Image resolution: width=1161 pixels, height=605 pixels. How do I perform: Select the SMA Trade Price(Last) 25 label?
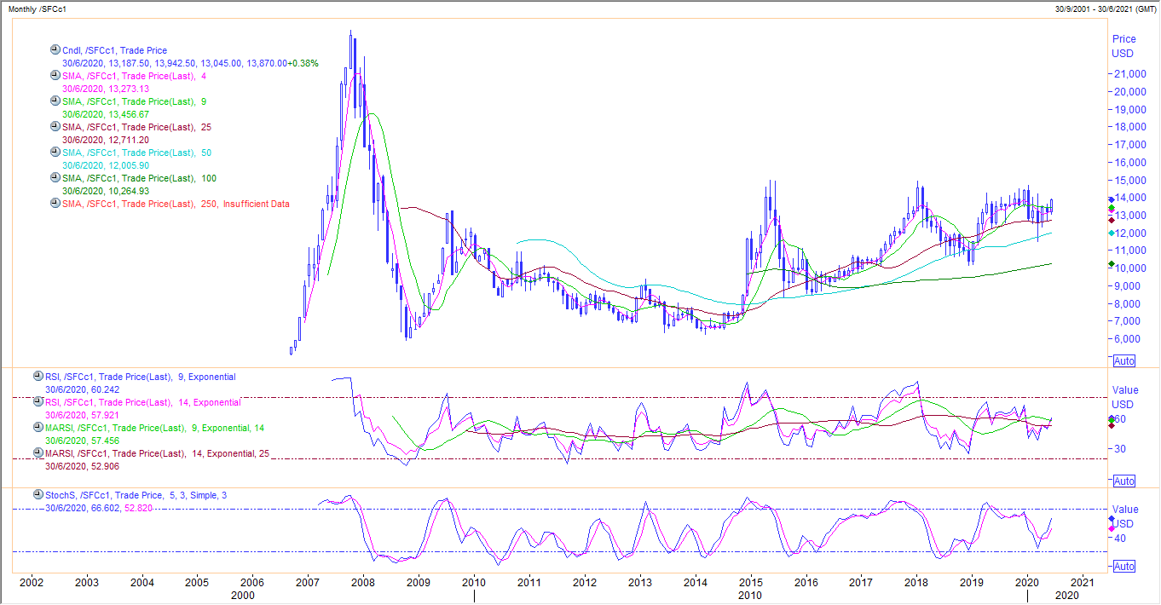pos(136,128)
